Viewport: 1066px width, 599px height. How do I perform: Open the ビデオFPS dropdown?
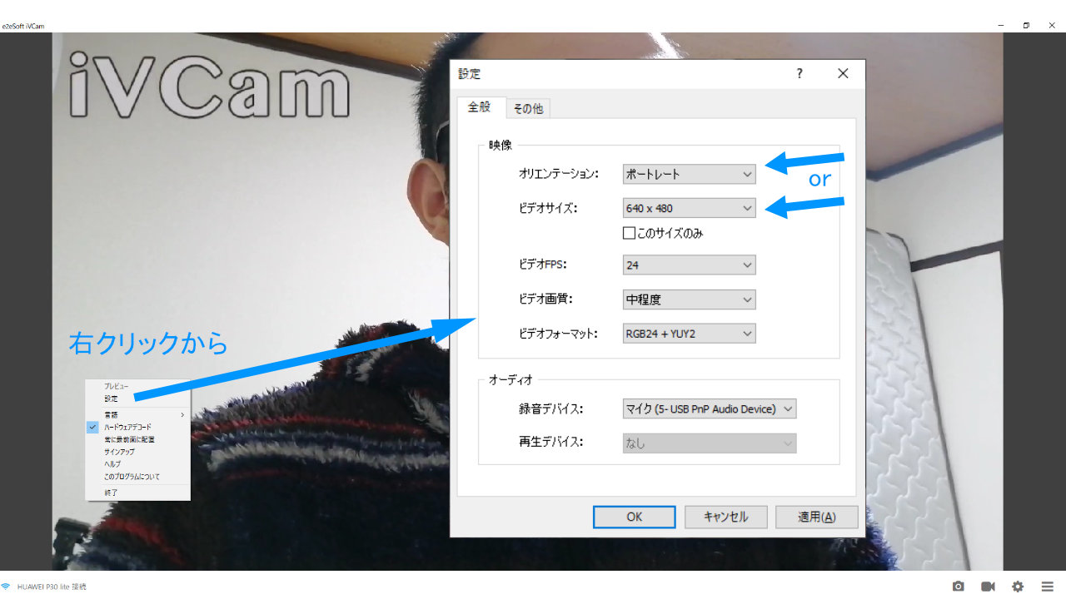point(690,265)
